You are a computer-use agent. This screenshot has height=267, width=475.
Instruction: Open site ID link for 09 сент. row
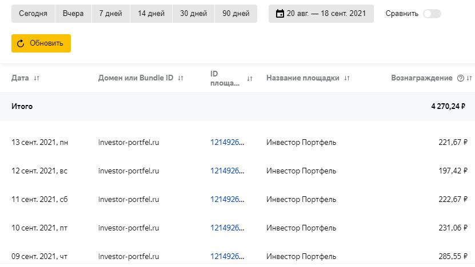tap(227, 256)
